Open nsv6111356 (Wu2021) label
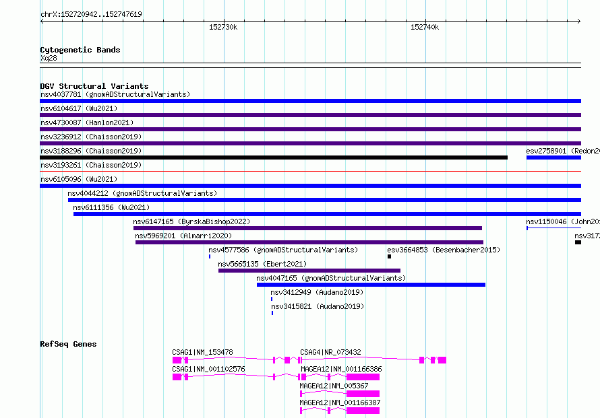 (x=111, y=207)
